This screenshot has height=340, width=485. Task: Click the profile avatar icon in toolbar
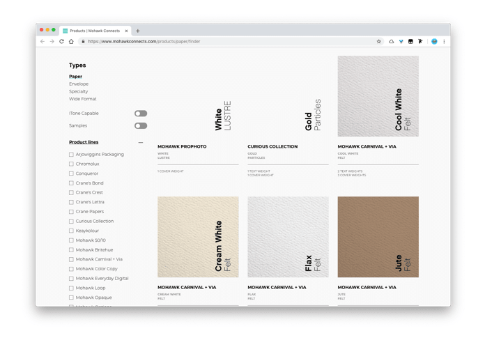pyautogui.click(x=434, y=42)
